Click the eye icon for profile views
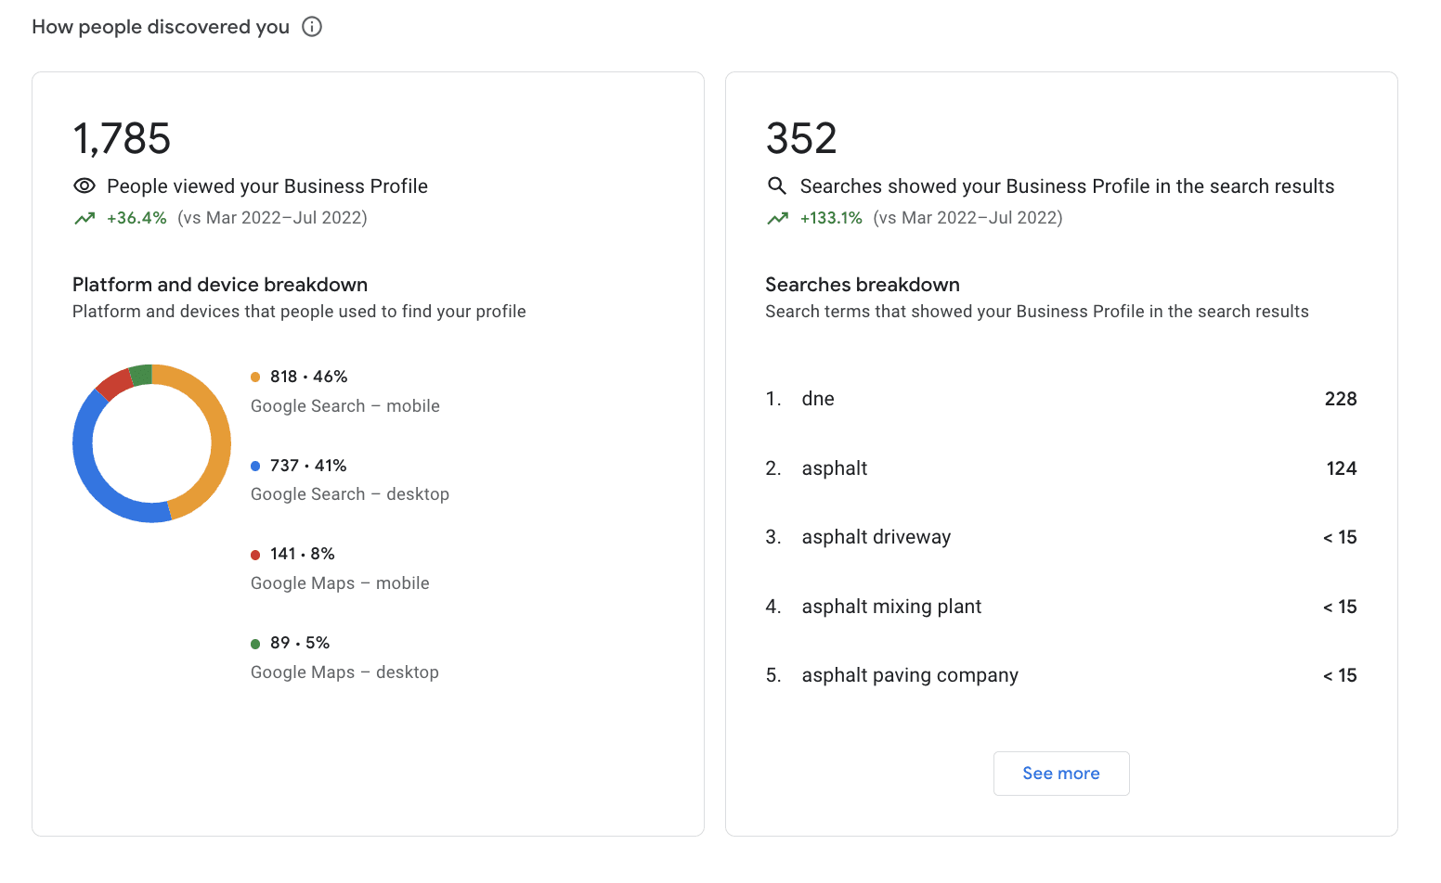 (84, 186)
